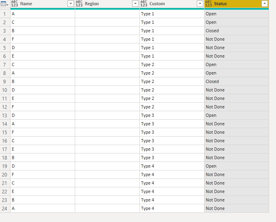Click the Name column data type icon
This screenshot has height=222, width=276.
(x=15, y=4)
